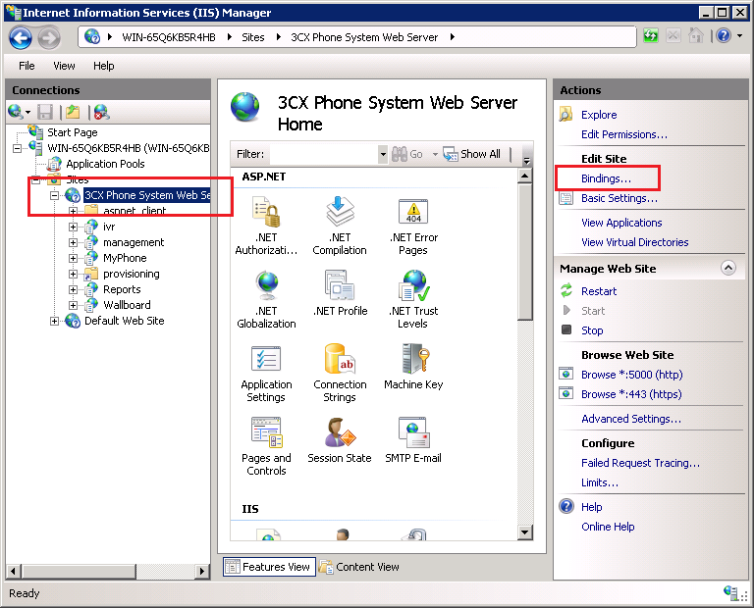
Task: Browse *:5000 (http) link
Action: pos(632,375)
